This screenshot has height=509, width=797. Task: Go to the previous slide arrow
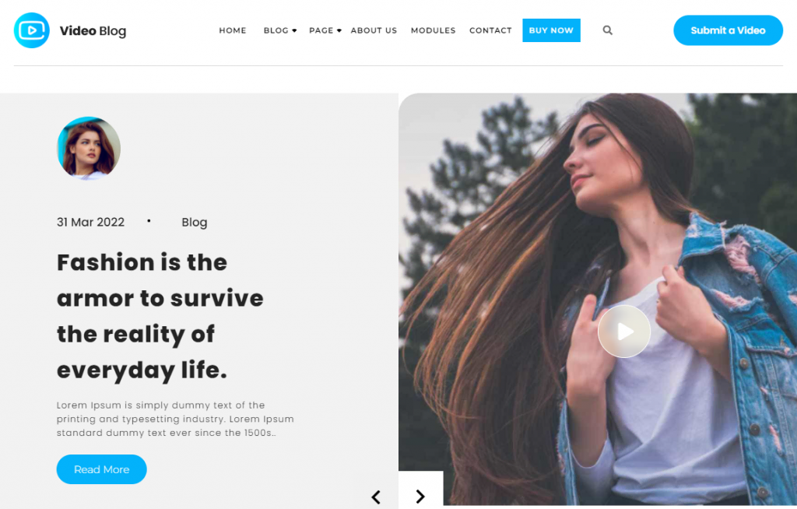376,497
